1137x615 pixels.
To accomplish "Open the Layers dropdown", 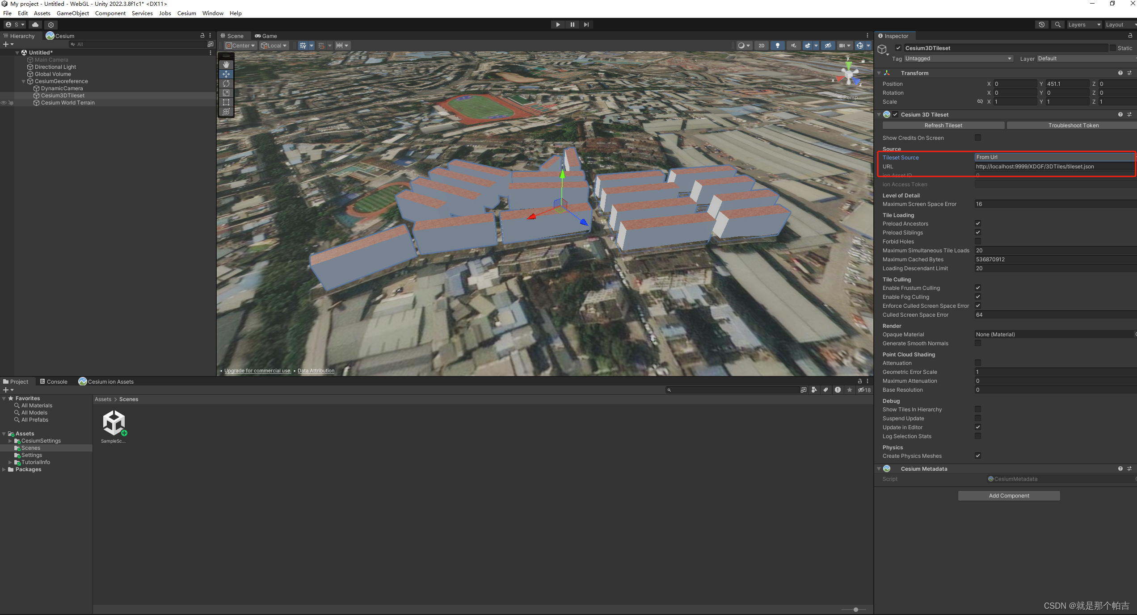I will click(1084, 25).
